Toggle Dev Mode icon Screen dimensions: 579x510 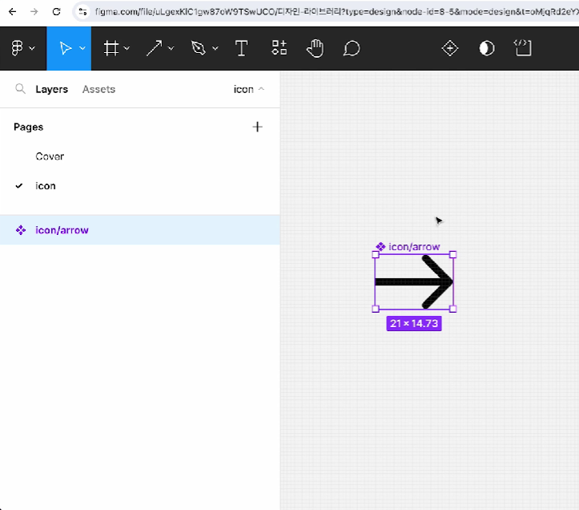[523, 47]
